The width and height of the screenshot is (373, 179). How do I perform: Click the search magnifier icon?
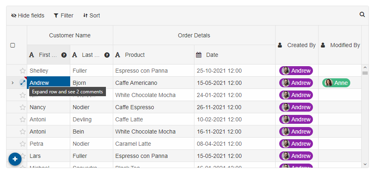pyautogui.click(x=362, y=15)
